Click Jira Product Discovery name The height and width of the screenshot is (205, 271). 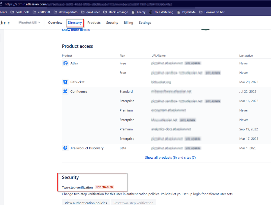[87, 148]
